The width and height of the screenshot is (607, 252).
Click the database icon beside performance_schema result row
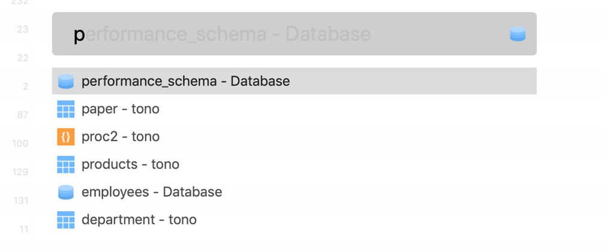(x=66, y=82)
